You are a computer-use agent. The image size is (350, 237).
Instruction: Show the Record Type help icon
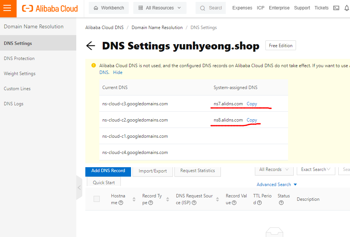[x=151, y=203]
